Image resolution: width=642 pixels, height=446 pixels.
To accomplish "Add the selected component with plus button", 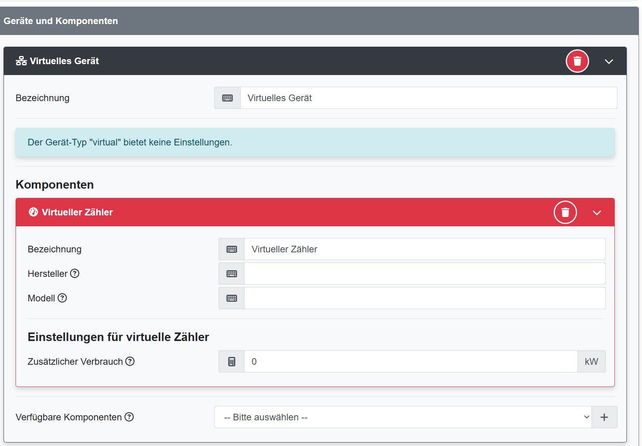I will (x=604, y=417).
